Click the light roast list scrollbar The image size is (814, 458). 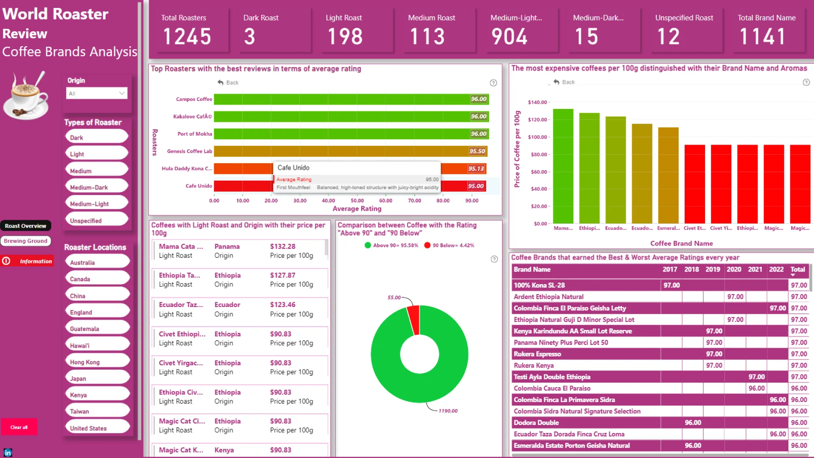(326, 248)
